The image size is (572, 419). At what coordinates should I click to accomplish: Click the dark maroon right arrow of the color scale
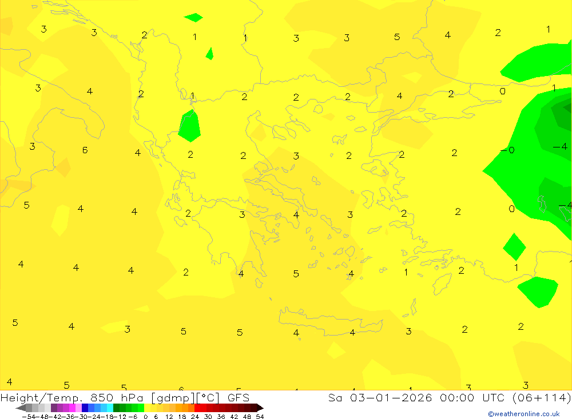click(260, 408)
